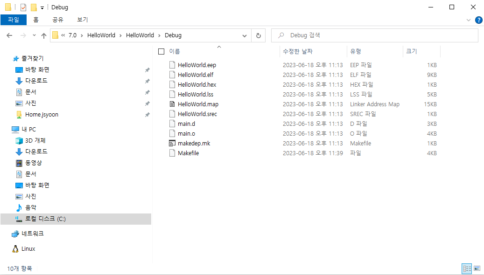Open 다운로드 under 내 PC

[x=36, y=151]
